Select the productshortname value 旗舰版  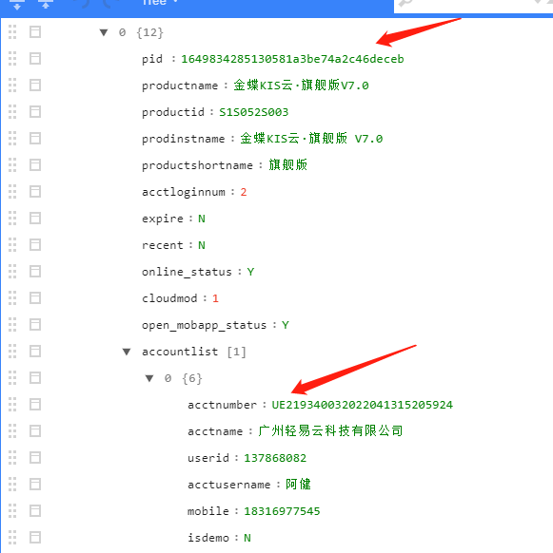coord(288,164)
